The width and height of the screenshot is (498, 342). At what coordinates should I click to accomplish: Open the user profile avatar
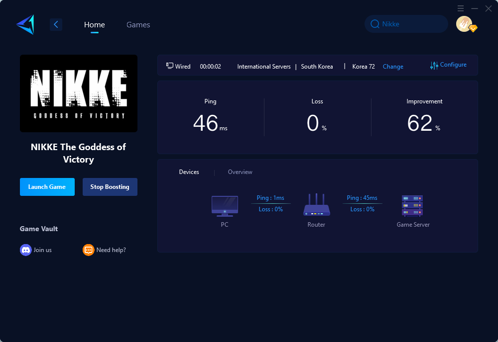pyautogui.click(x=464, y=24)
